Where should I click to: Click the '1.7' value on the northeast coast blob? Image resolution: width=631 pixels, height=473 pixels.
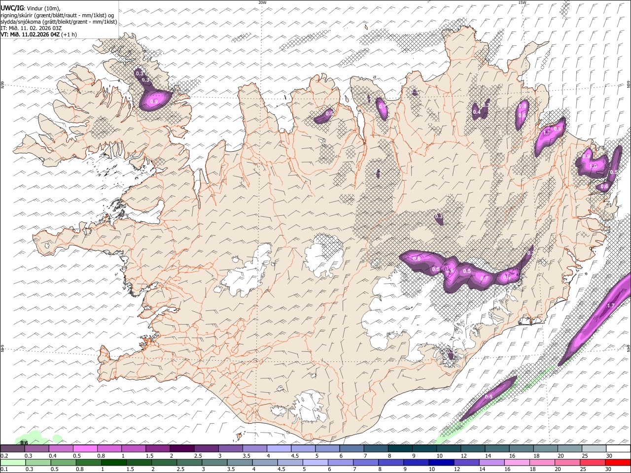(546, 133)
